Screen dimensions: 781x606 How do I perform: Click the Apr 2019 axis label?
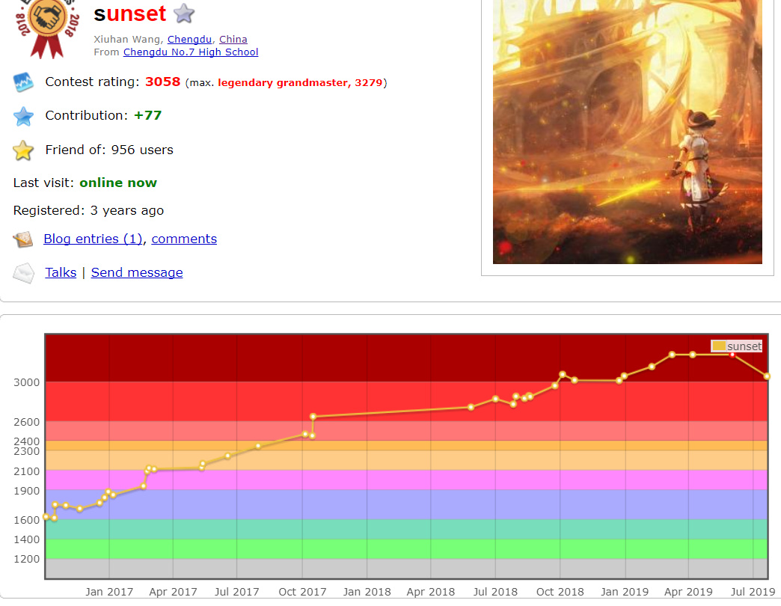[688, 592]
